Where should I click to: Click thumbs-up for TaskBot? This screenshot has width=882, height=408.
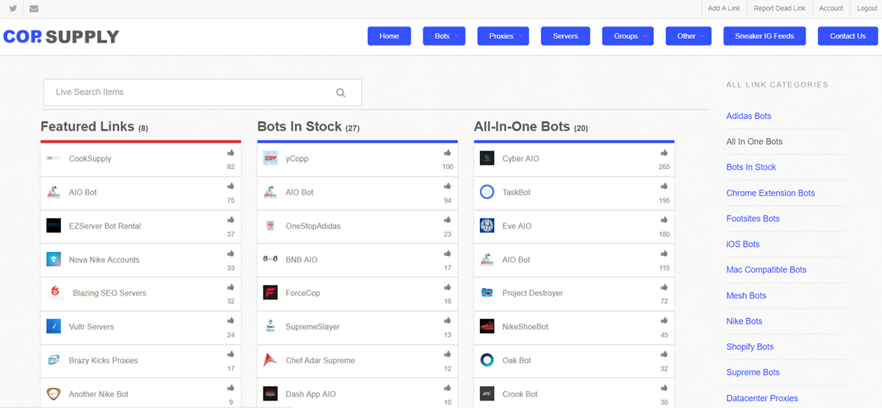(664, 186)
